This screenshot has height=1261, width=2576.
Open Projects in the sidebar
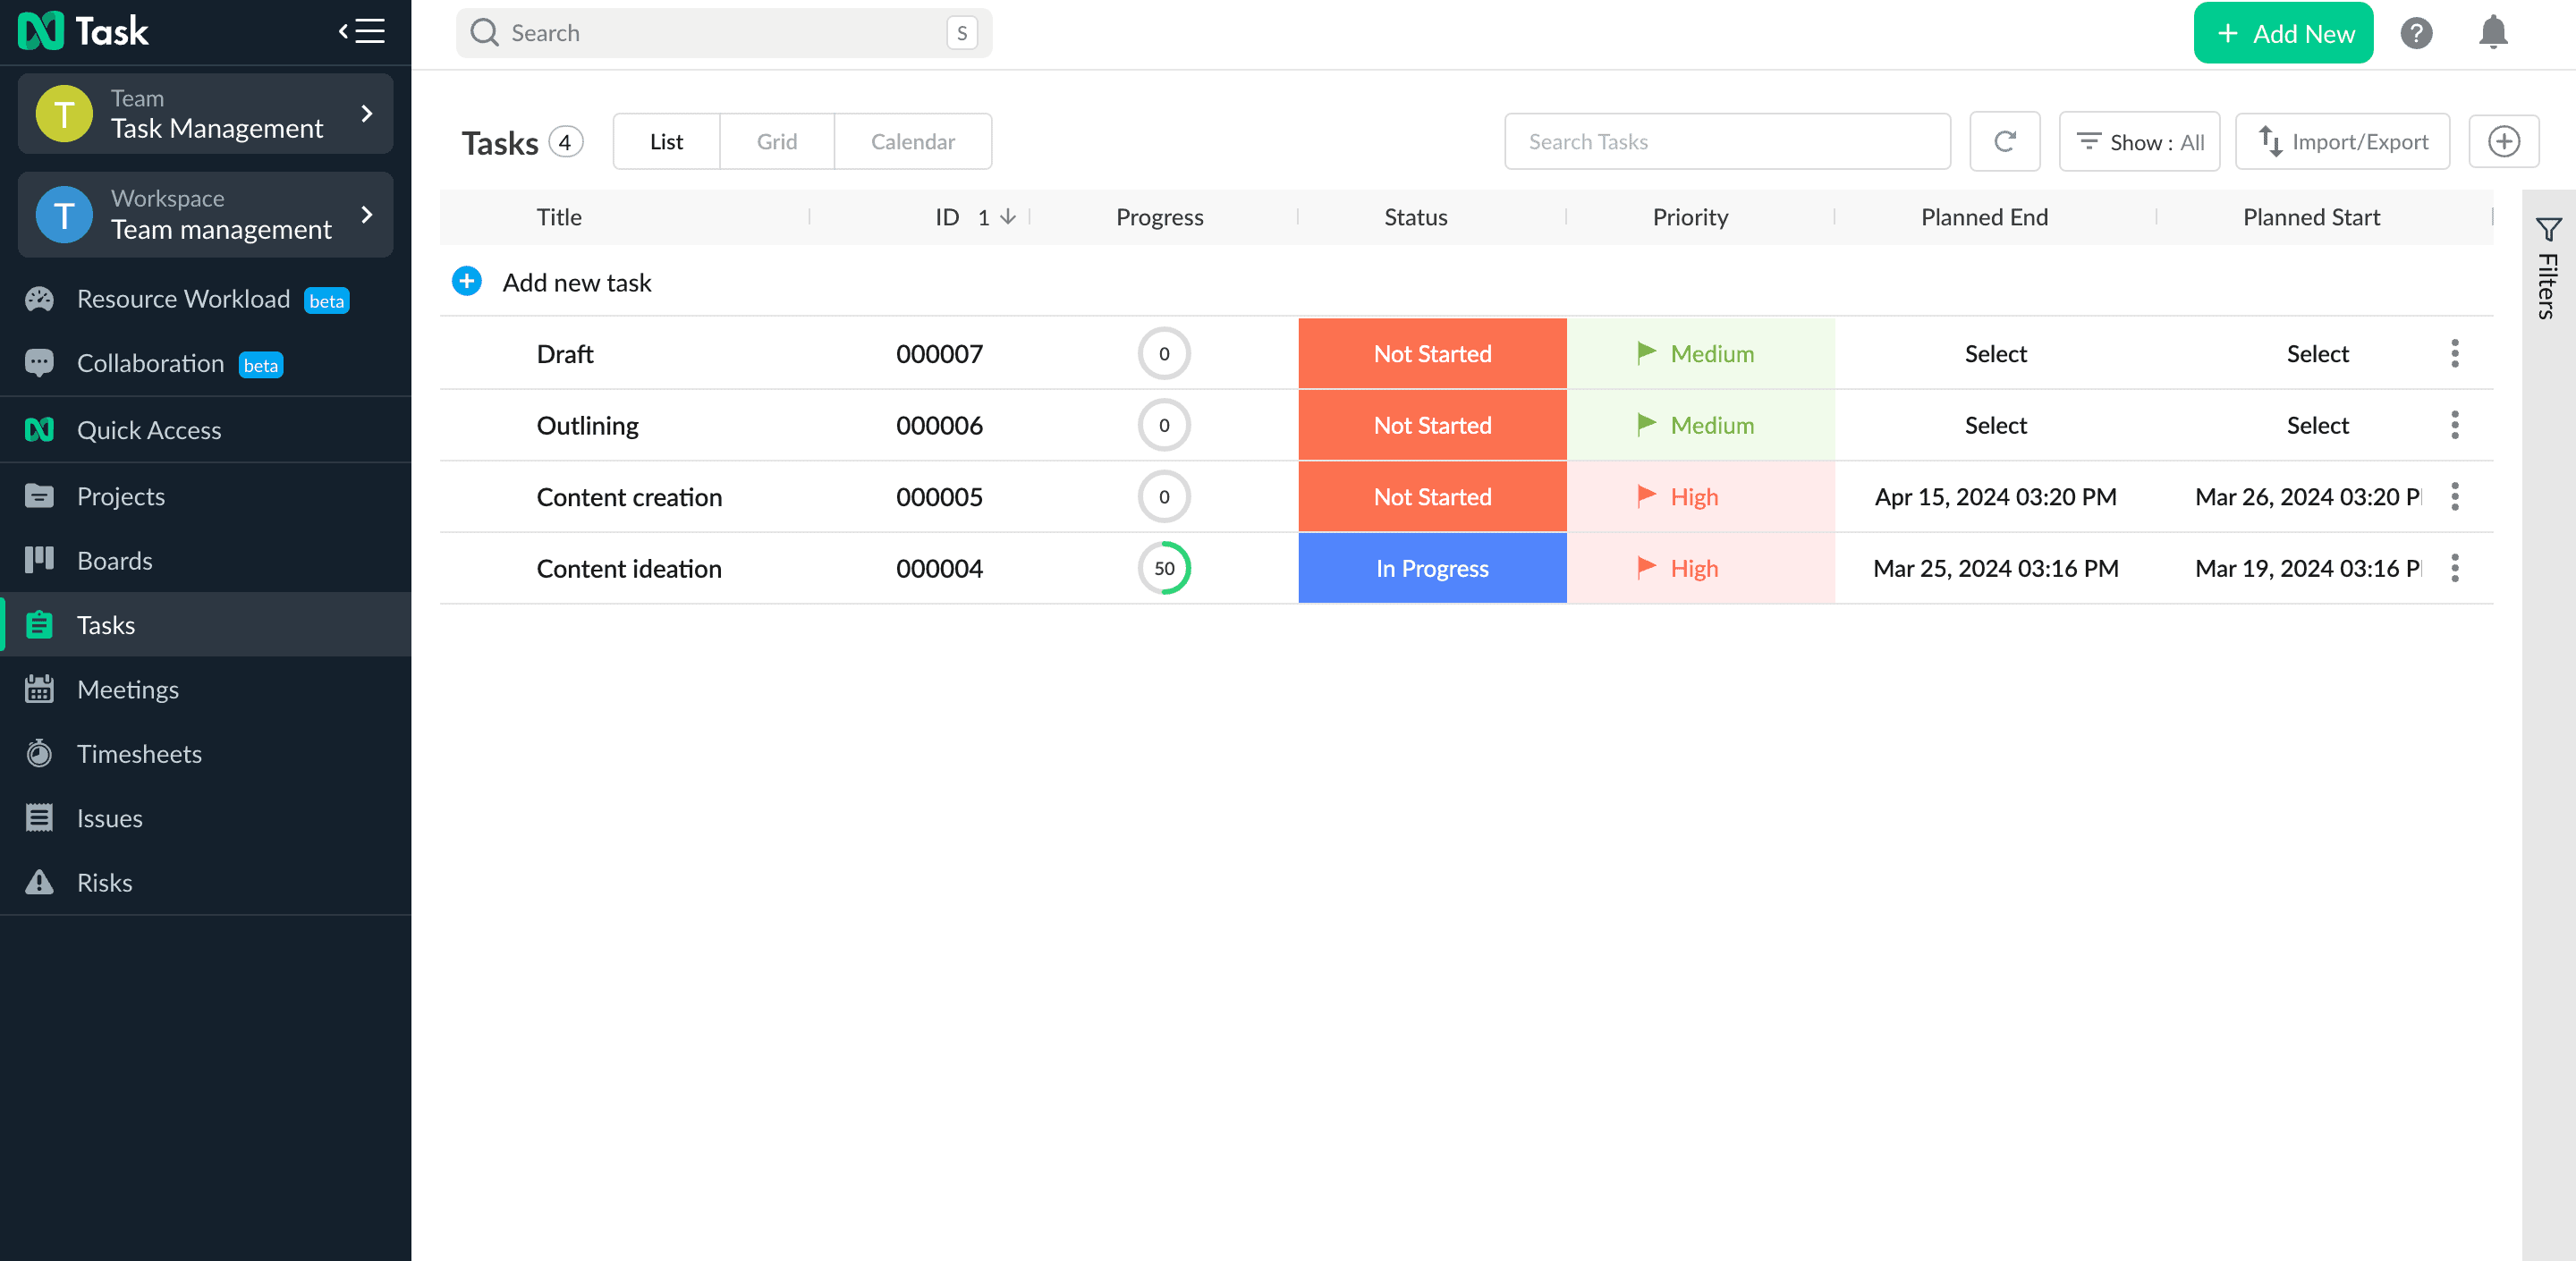click(x=206, y=496)
